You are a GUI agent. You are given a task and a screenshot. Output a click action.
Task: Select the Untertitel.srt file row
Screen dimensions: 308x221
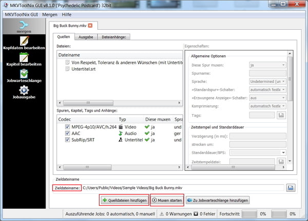(x=120, y=69)
